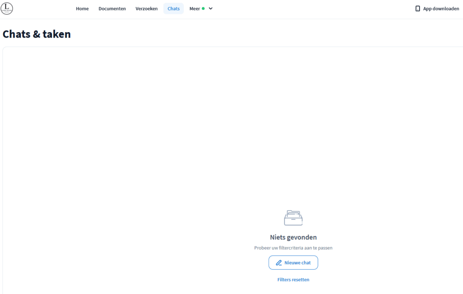Click the blank area of the chat list panel
The width and height of the screenshot is (463, 294).
point(136,136)
